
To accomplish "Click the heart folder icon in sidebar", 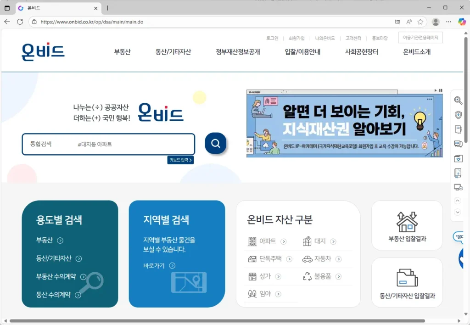I will click(x=458, y=158).
